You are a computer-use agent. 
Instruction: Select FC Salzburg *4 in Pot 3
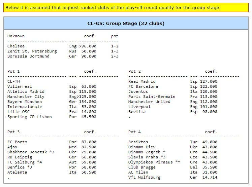(x=25, y=162)
